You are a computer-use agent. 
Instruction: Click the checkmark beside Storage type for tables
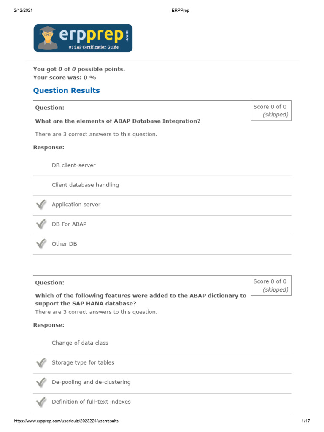click(x=41, y=362)
